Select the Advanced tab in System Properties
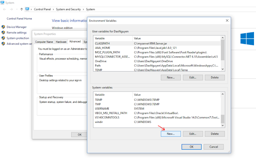 75,42
